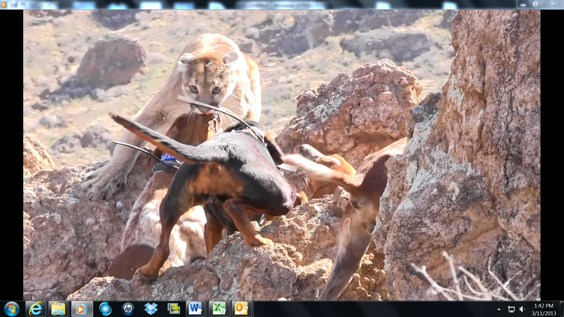Minimize the video player window
The height and width of the screenshot is (317, 564).
(523, 4)
